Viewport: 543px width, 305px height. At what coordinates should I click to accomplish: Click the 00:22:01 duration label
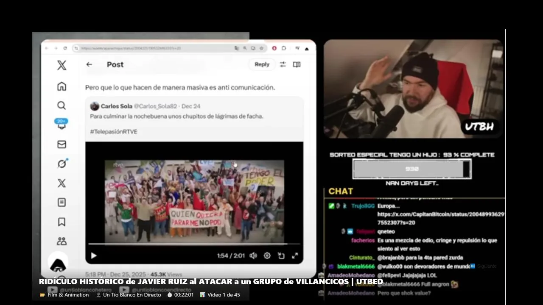184,295
